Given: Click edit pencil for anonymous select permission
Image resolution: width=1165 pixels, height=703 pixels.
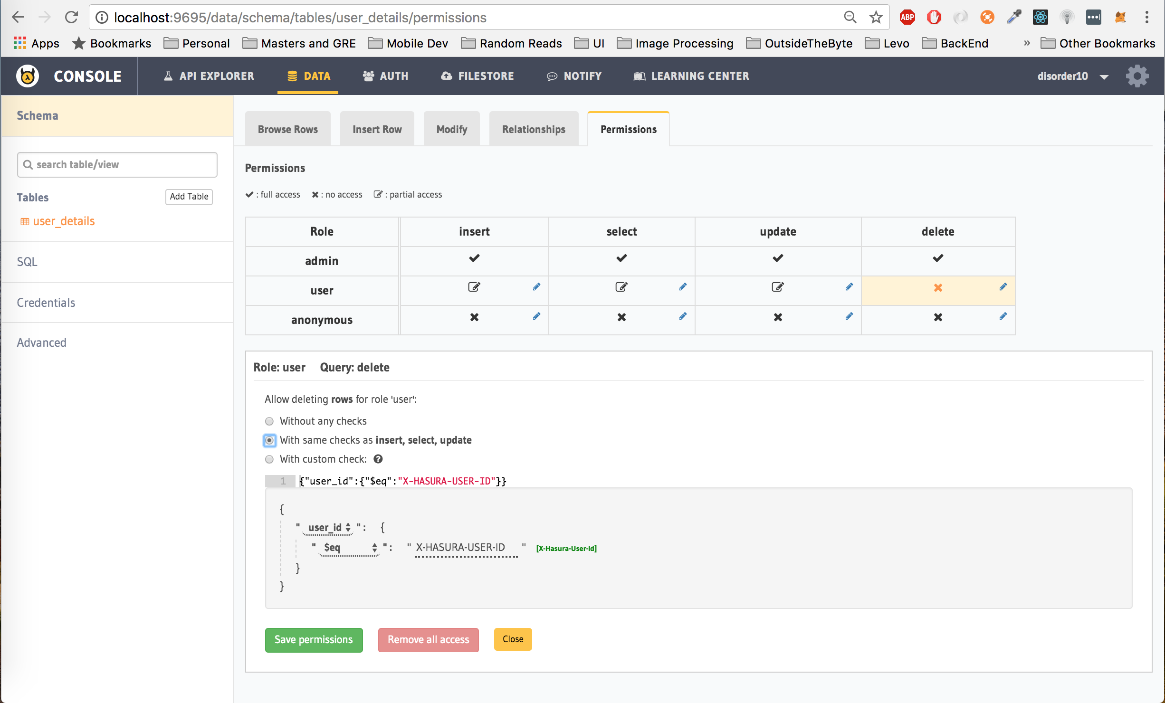Looking at the screenshot, I should click(683, 316).
